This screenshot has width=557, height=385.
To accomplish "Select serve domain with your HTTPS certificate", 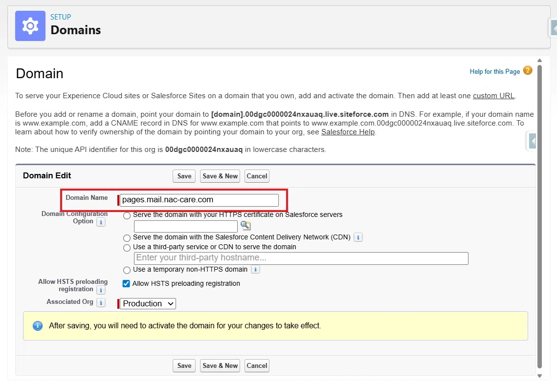I will pyautogui.click(x=127, y=216).
